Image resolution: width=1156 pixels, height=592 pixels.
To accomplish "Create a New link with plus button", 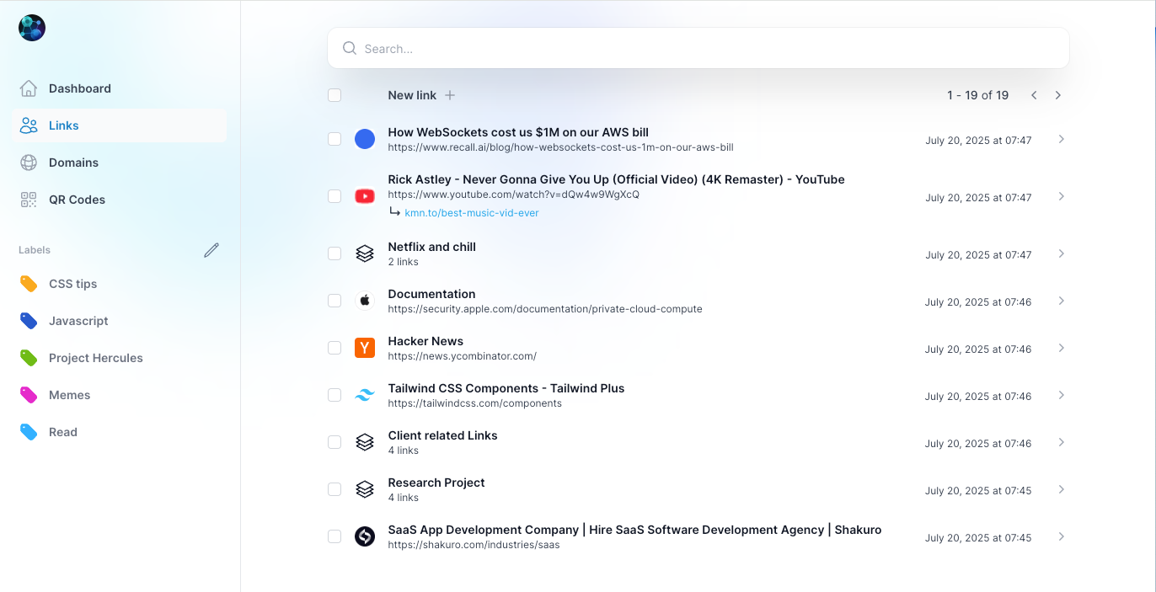I will (x=450, y=95).
